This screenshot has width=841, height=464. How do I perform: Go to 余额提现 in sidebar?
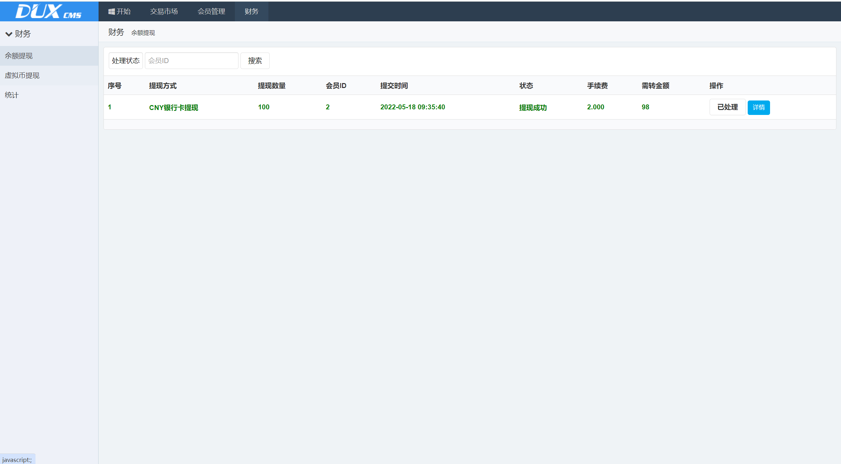tap(19, 56)
